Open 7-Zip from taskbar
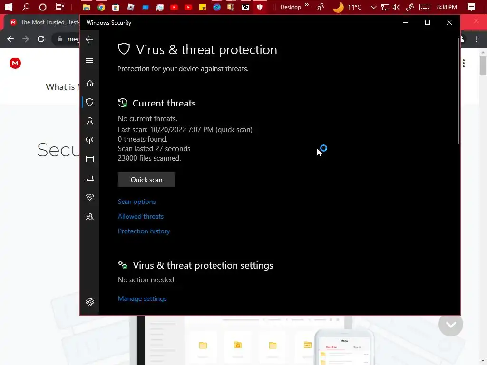The height and width of the screenshot is (365, 487). [x=245, y=7]
